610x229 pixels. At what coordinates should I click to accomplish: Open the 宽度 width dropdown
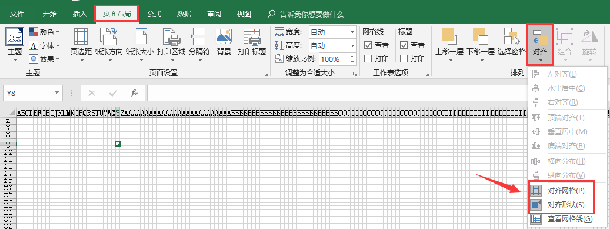click(x=352, y=32)
